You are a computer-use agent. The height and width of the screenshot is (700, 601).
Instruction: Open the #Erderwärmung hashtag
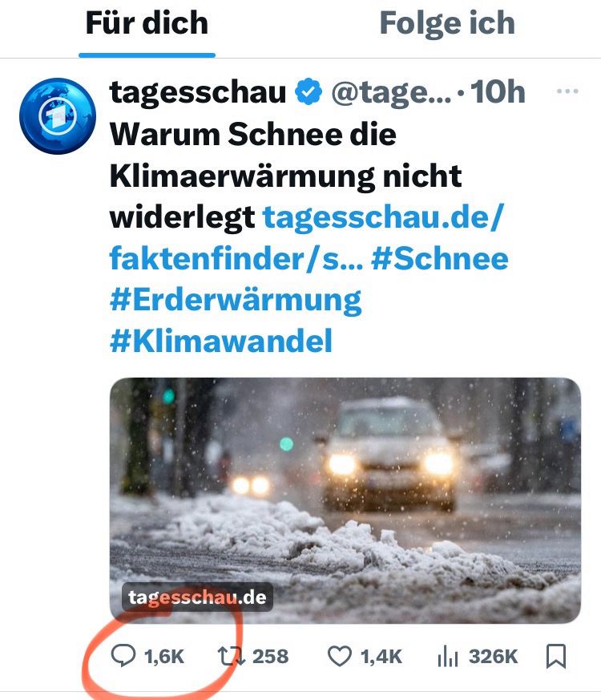[236, 301]
